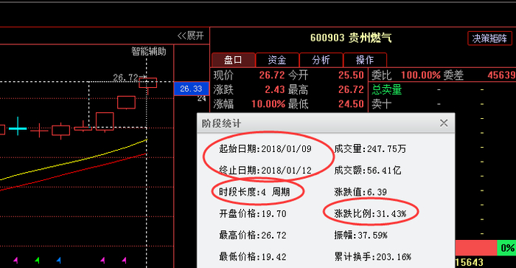The image size is (516, 268).
Task: Click 成交额:56.41亿 value
Action: [367, 171]
